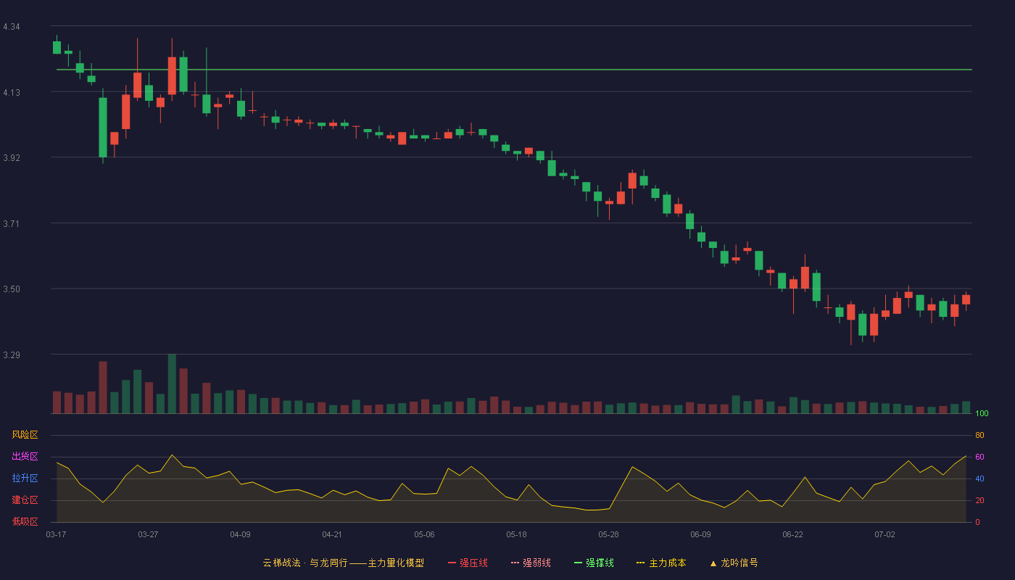Click the 3.29 price axis label

(x=12, y=355)
